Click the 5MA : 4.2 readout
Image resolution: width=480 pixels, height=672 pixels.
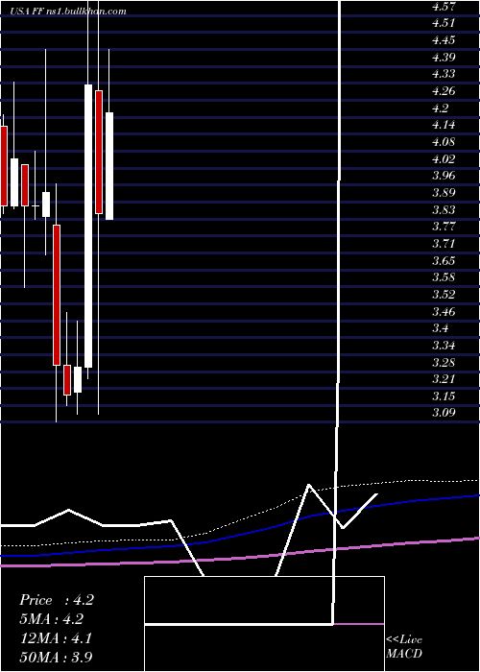(x=51, y=619)
